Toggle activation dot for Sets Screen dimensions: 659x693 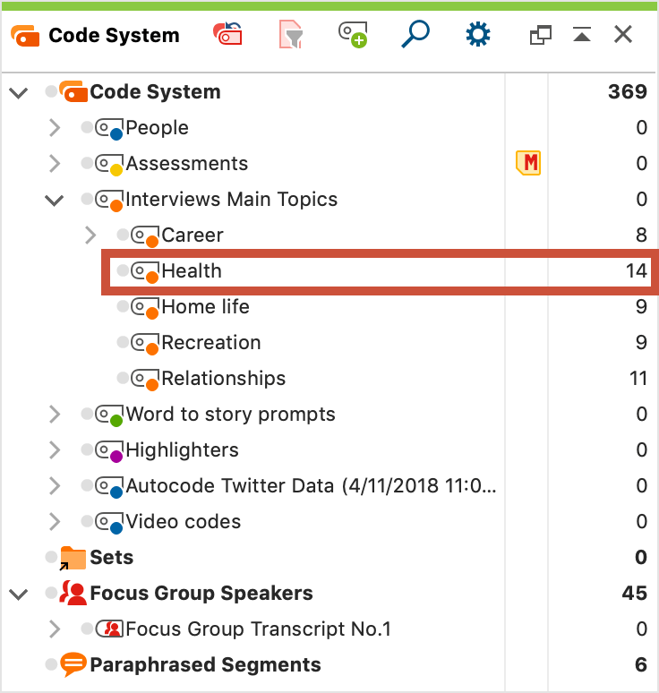coord(51,556)
